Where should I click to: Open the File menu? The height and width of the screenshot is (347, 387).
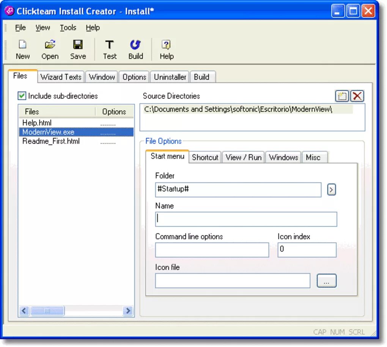coord(20,28)
